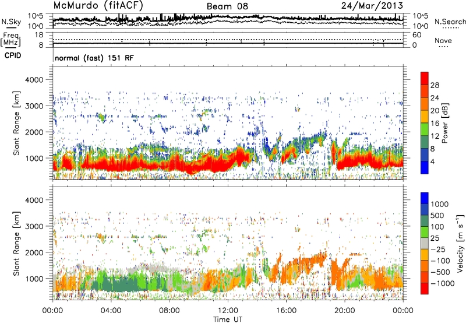This screenshot has width=466, height=323.
Task: Click the '-500' Velocity color bar label
Action: (440, 272)
